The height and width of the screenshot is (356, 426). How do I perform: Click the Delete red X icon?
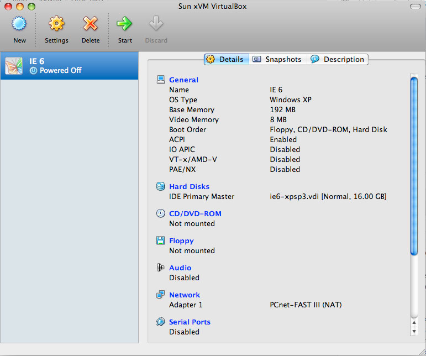[x=90, y=24]
